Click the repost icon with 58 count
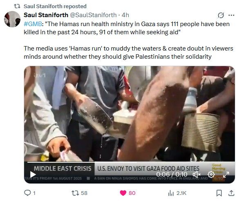This screenshot has height=201, width=239. 75,193
